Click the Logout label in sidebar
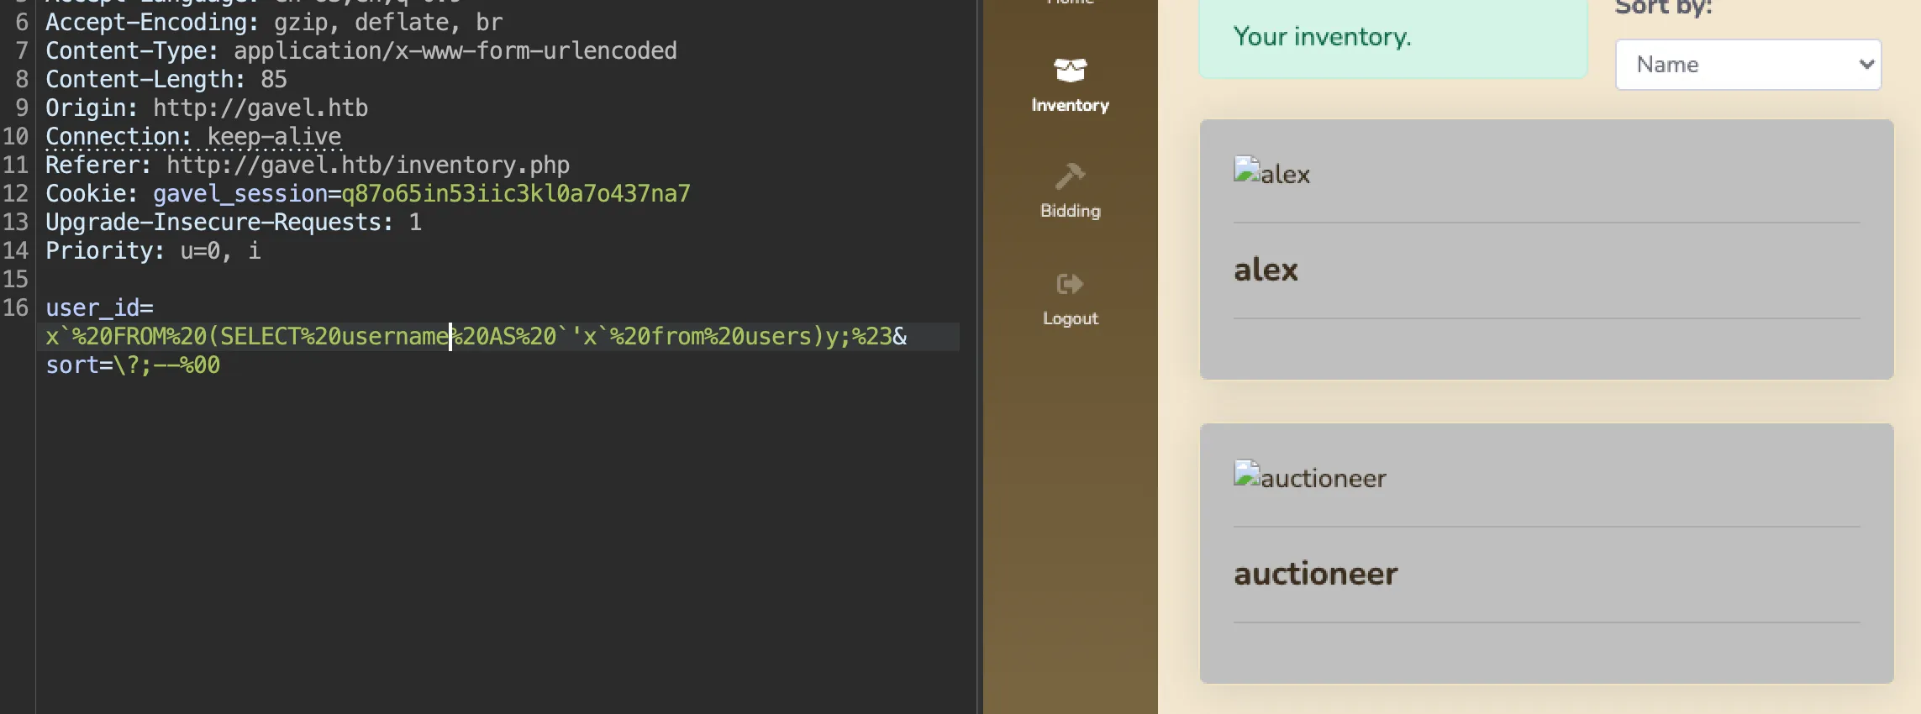Screen dimensions: 1921x714 pyautogui.click(x=1070, y=318)
